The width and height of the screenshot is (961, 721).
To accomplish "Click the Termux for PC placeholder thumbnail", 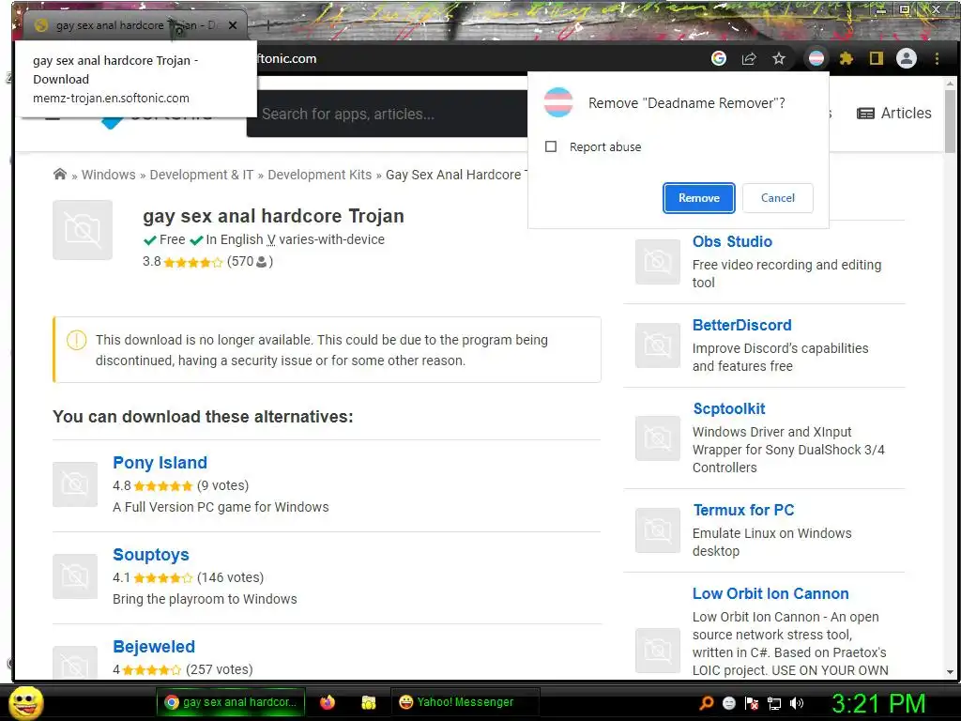I will 658,530.
